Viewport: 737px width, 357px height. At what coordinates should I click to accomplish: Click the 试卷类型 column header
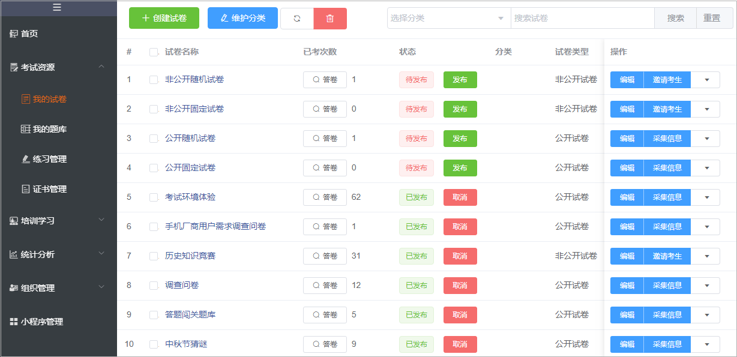click(x=572, y=52)
